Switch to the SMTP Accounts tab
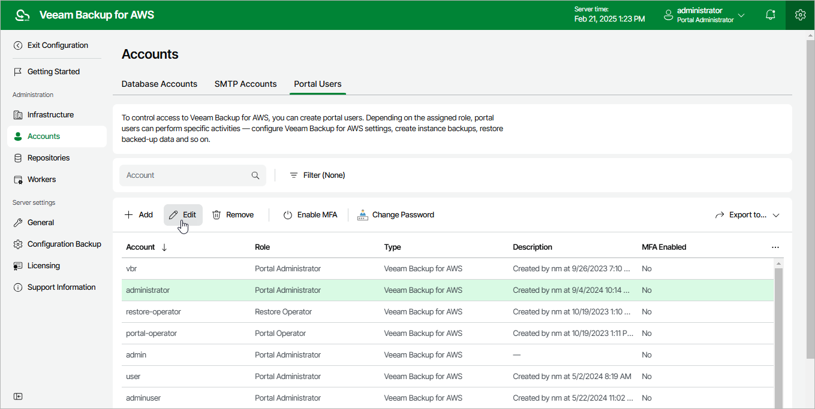This screenshot has height=409, width=815. point(246,84)
